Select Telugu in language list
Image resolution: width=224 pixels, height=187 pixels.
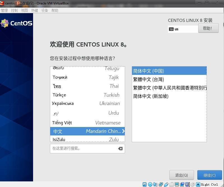click(x=87, y=69)
